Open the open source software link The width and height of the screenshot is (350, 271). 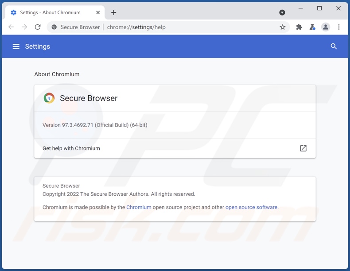251,207
